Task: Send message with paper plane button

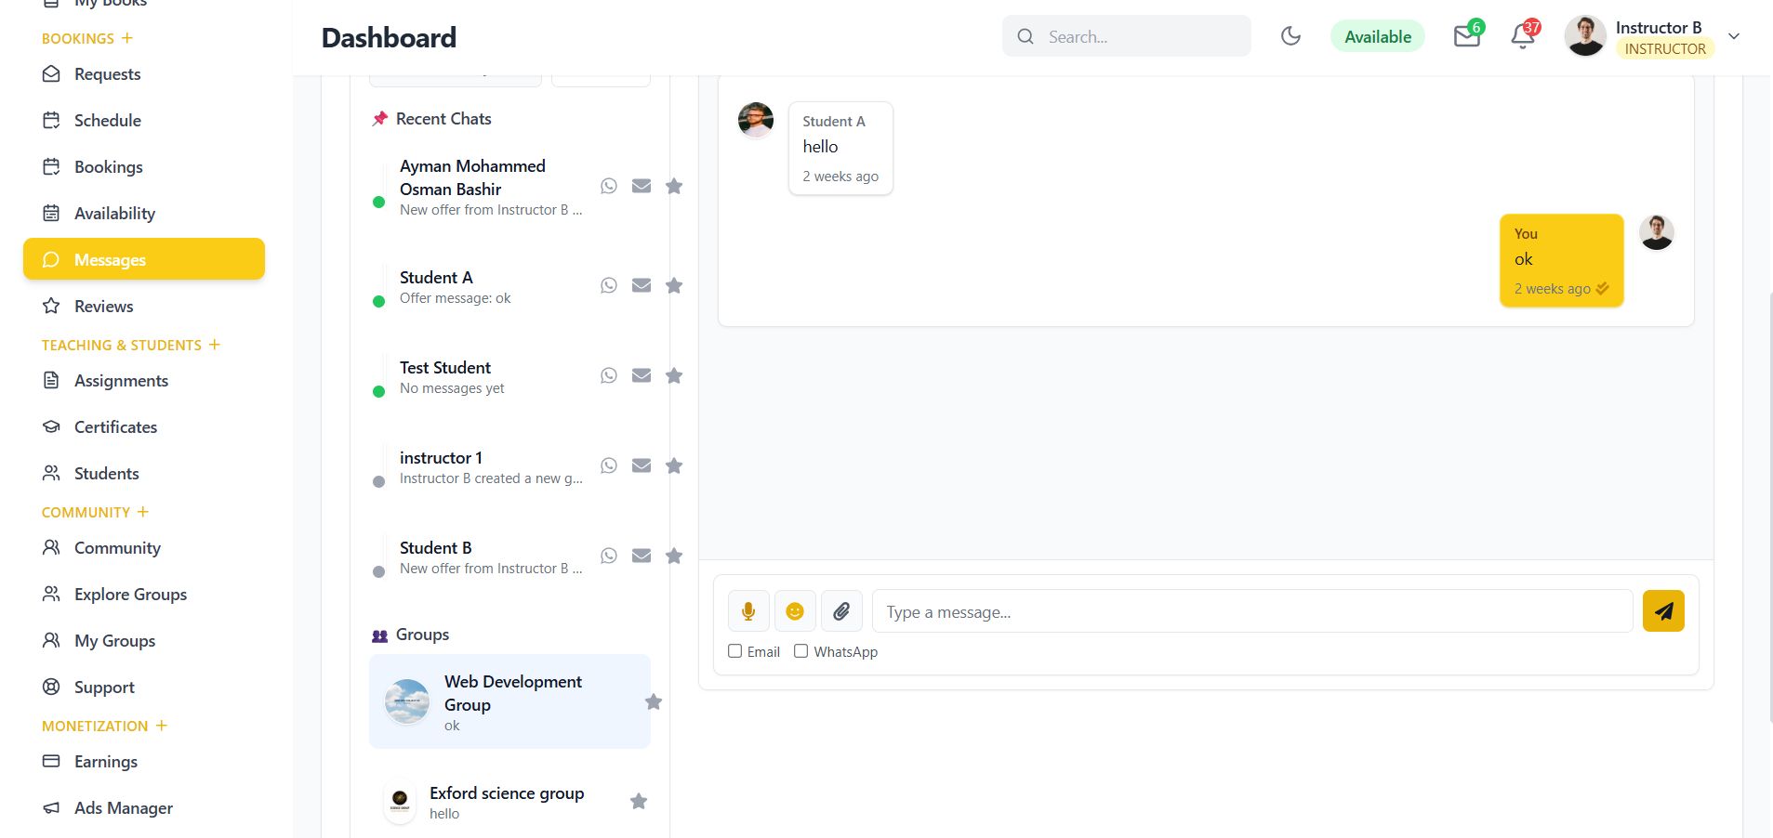Action: (1663, 611)
